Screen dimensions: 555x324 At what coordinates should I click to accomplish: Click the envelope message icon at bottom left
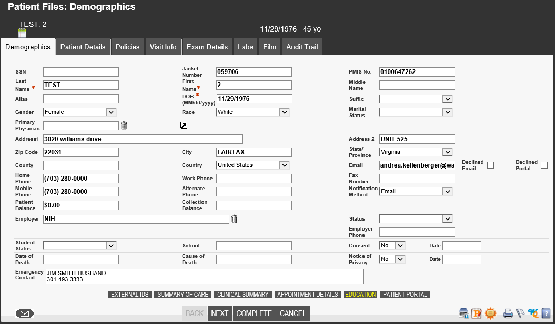coord(25,313)
